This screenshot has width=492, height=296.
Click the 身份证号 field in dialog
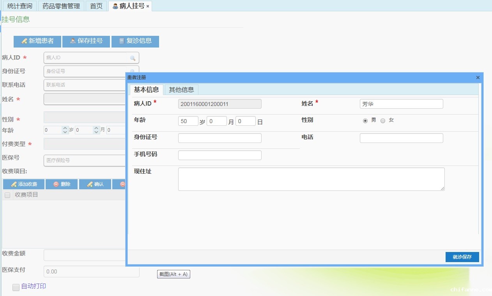pos(220,138)
